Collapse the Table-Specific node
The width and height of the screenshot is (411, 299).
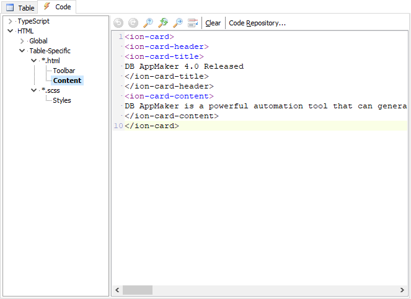tap(22, 51)
